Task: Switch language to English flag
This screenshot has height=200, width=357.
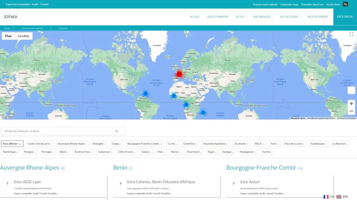Action: click(339, 197)
